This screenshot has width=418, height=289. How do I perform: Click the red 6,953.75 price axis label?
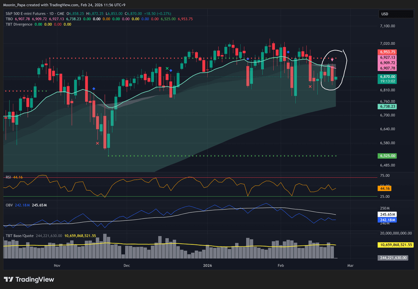[388, 52]
